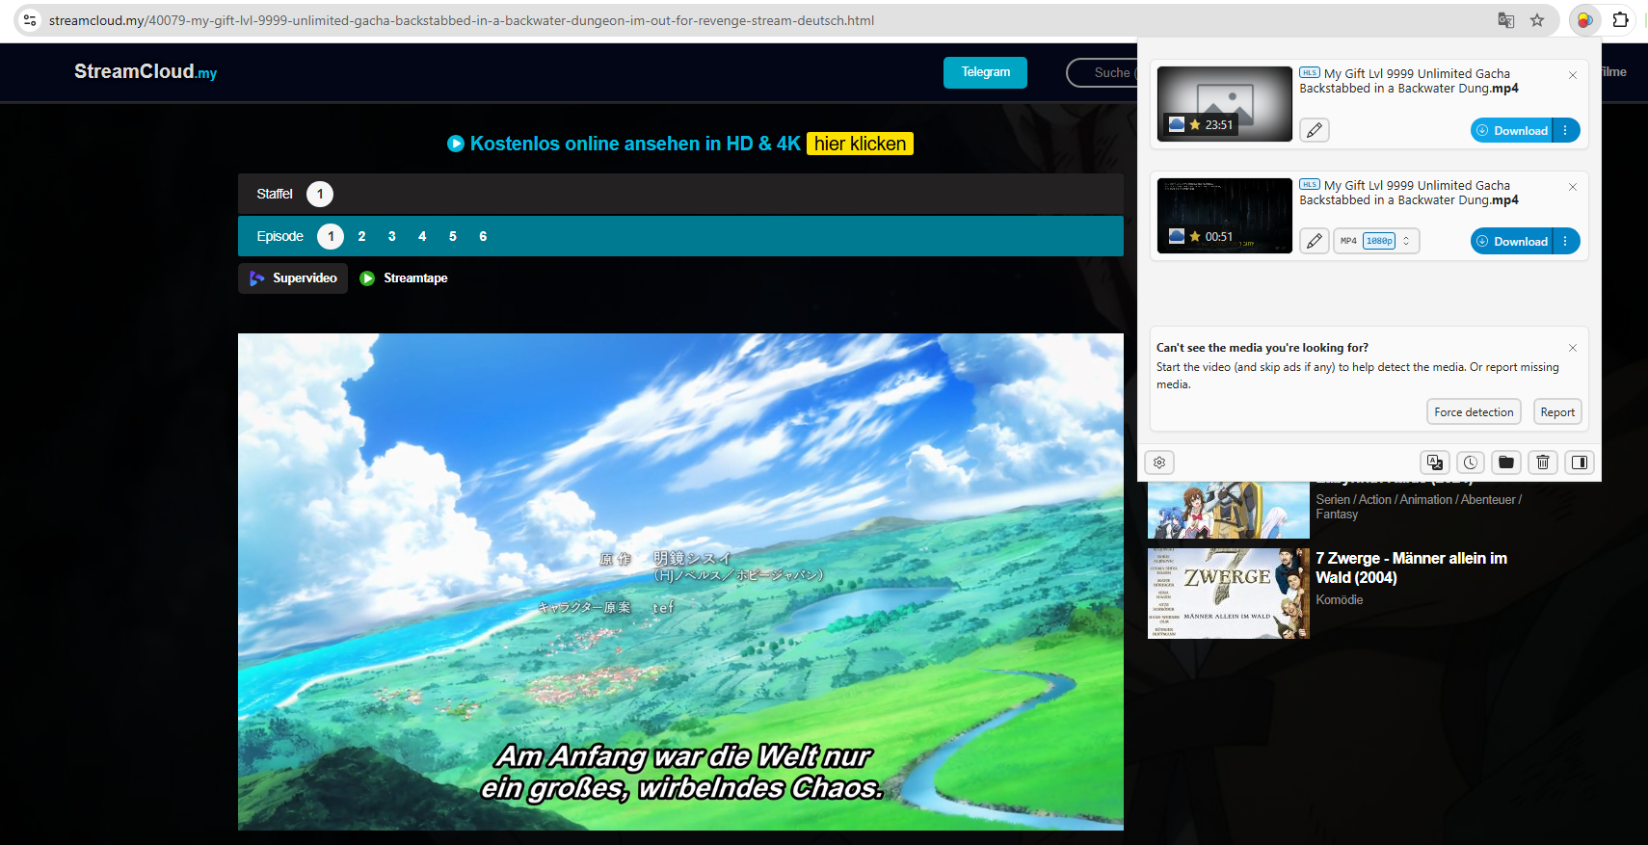Open download history clock icon
1648x845 pixels.
pyautogui.click(x=1470, y=462)
